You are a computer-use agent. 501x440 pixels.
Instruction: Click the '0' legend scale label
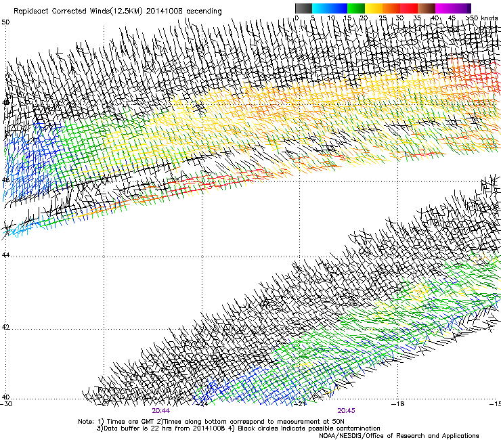[x=297, y=18]
